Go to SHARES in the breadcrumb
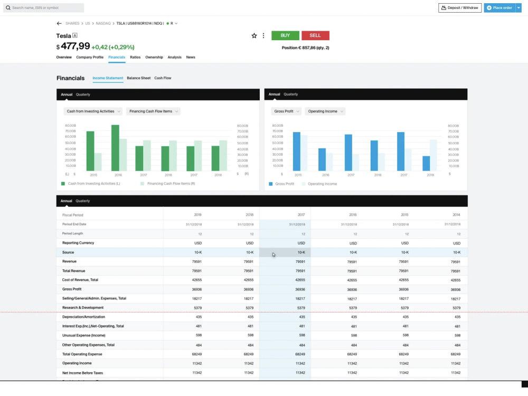This screenshot has width=528, height=396. click(x=72, y=24)
